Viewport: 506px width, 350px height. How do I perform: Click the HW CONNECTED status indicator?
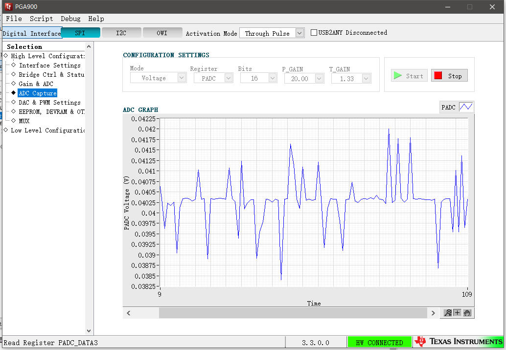(x=380, y=342)
